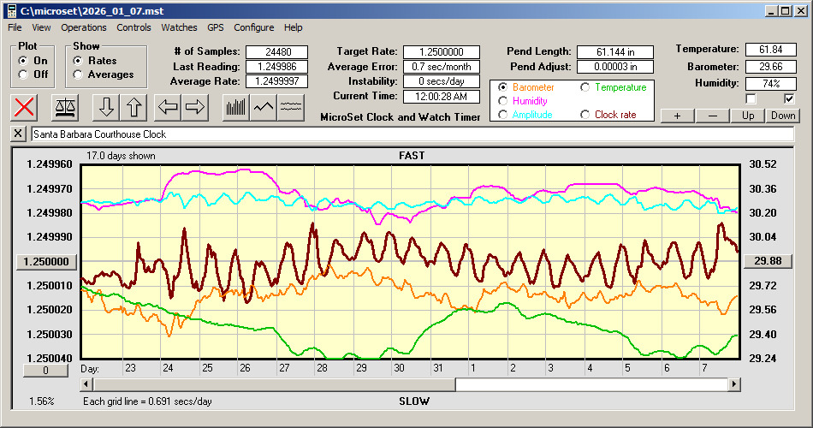This screenshot has width=813, height=428.
Task: Uncheck the checked box under Humidity
Action: [789, 99]
